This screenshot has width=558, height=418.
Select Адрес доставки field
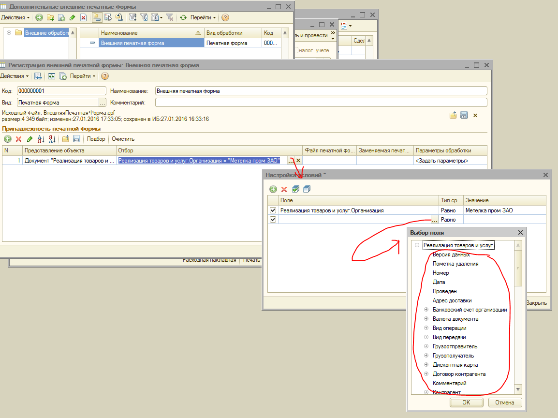pyautogui.click(x=452, y=300)
